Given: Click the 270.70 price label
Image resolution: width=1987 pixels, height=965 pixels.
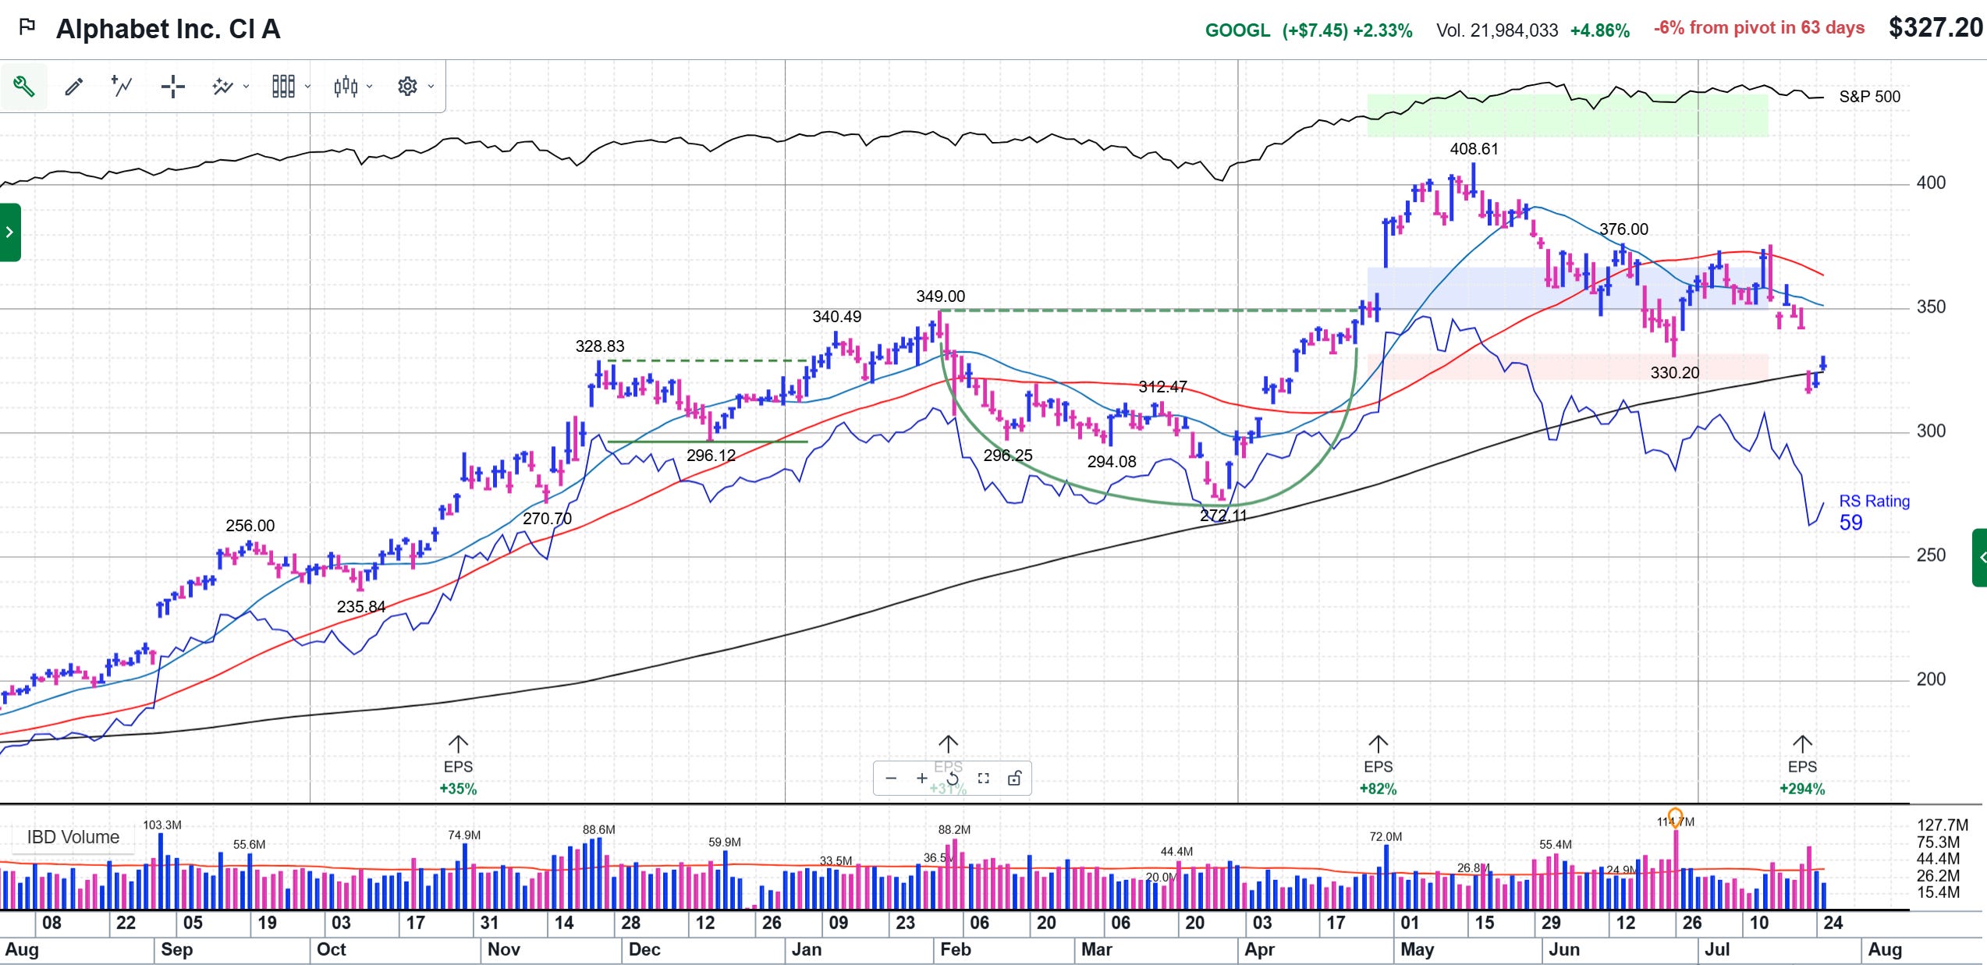Looking at the screenshot, I should [547, 519].
